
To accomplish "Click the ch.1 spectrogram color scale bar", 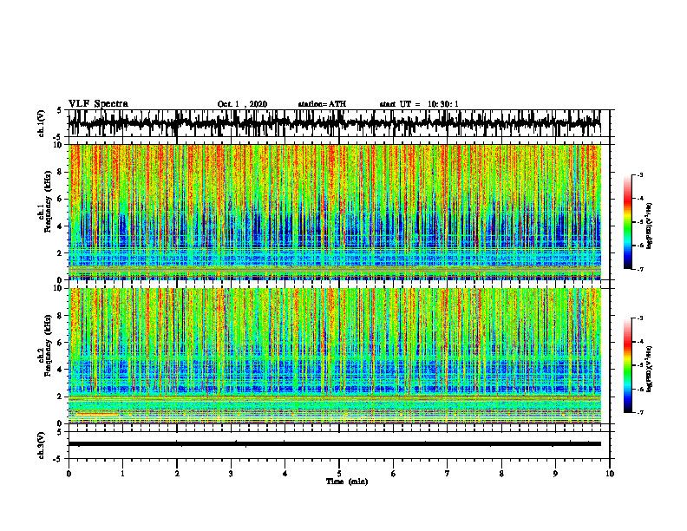I will (x=627, y=222).
